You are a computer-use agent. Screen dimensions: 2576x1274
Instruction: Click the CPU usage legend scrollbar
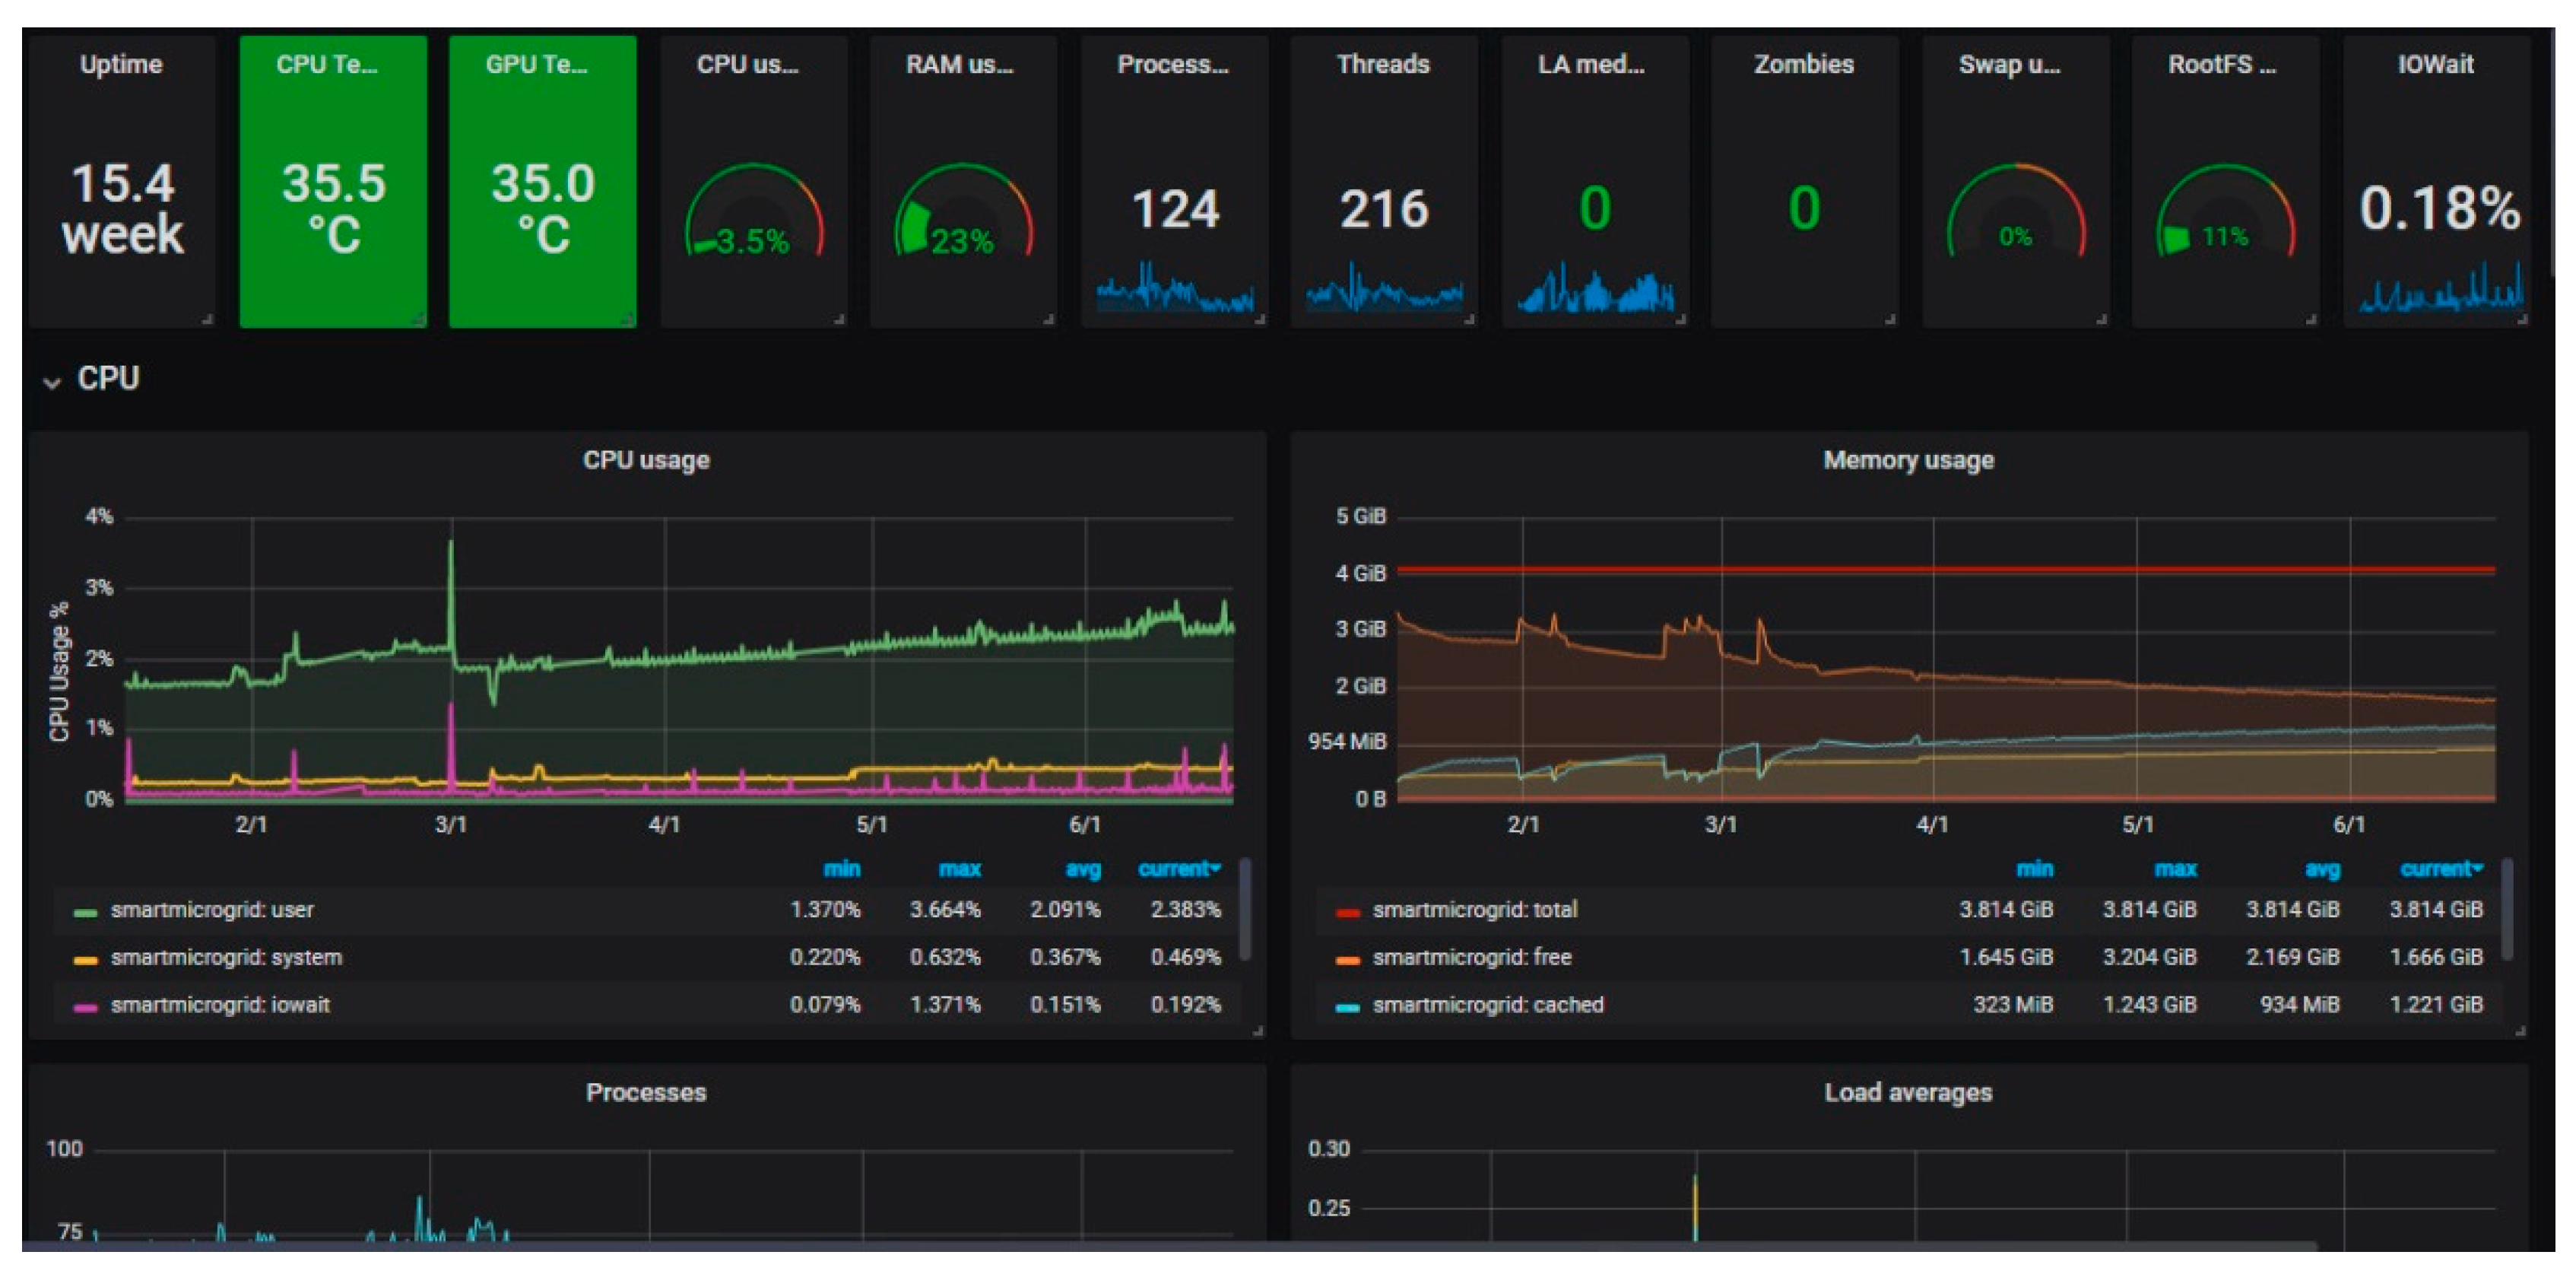[1245, 908]
